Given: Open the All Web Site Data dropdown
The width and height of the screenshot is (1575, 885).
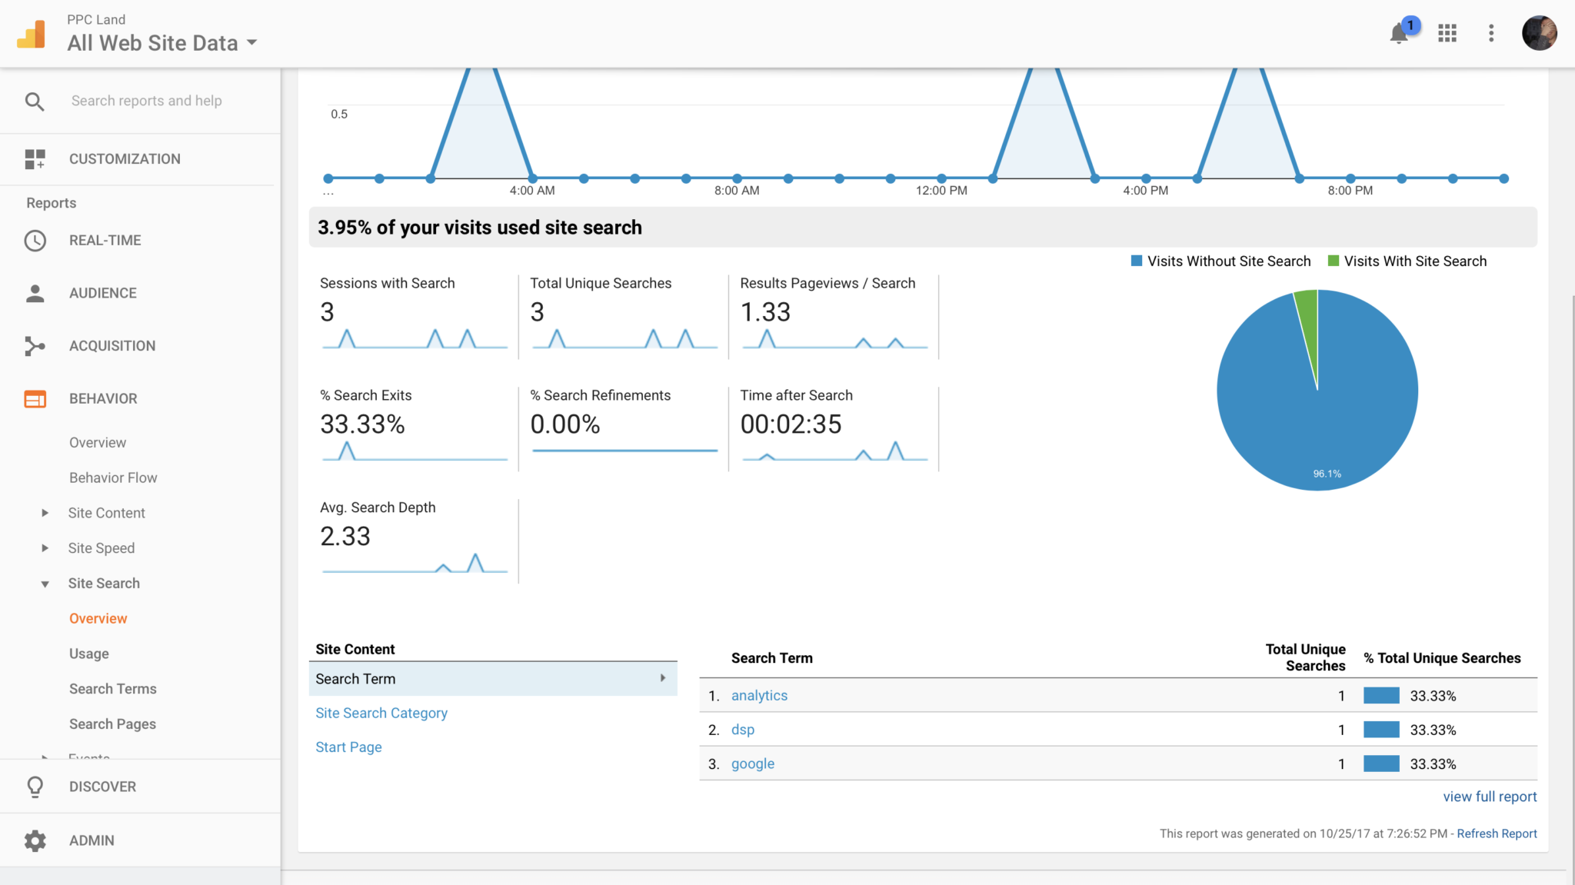Looking at the screenshot, I should click(162, 43).
